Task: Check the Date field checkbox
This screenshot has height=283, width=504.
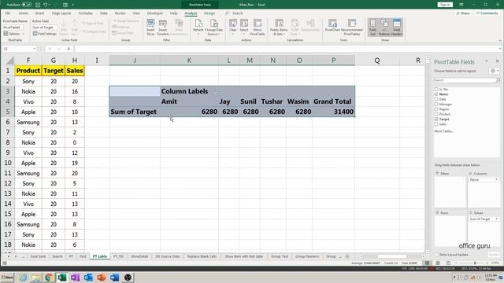Action: coord(436,99)
